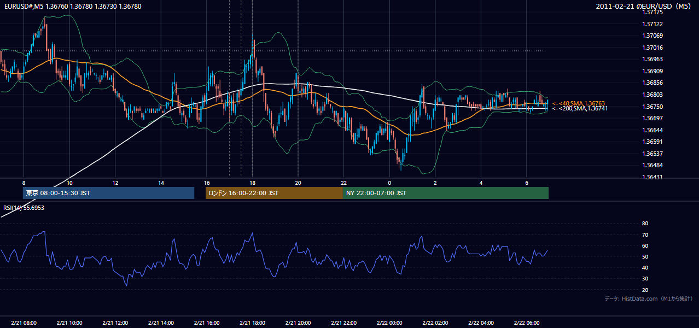Click RSI level 50 on the scale
Viewport: 699px width, 328px height.
point(645,256)
